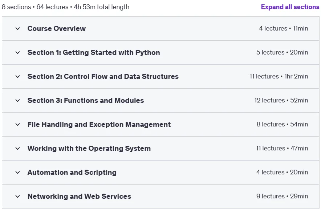This screenshot has height=210, width=321.
Task: Expand chevron for Working with the Operating System
Action: pos(17,148)
